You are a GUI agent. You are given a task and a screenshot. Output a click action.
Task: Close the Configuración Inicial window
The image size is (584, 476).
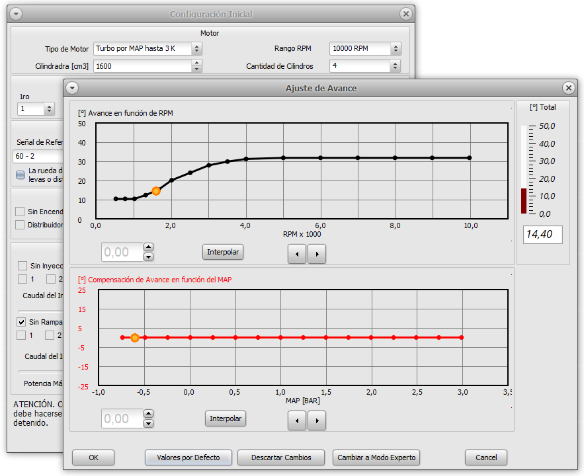pos(405,14)
